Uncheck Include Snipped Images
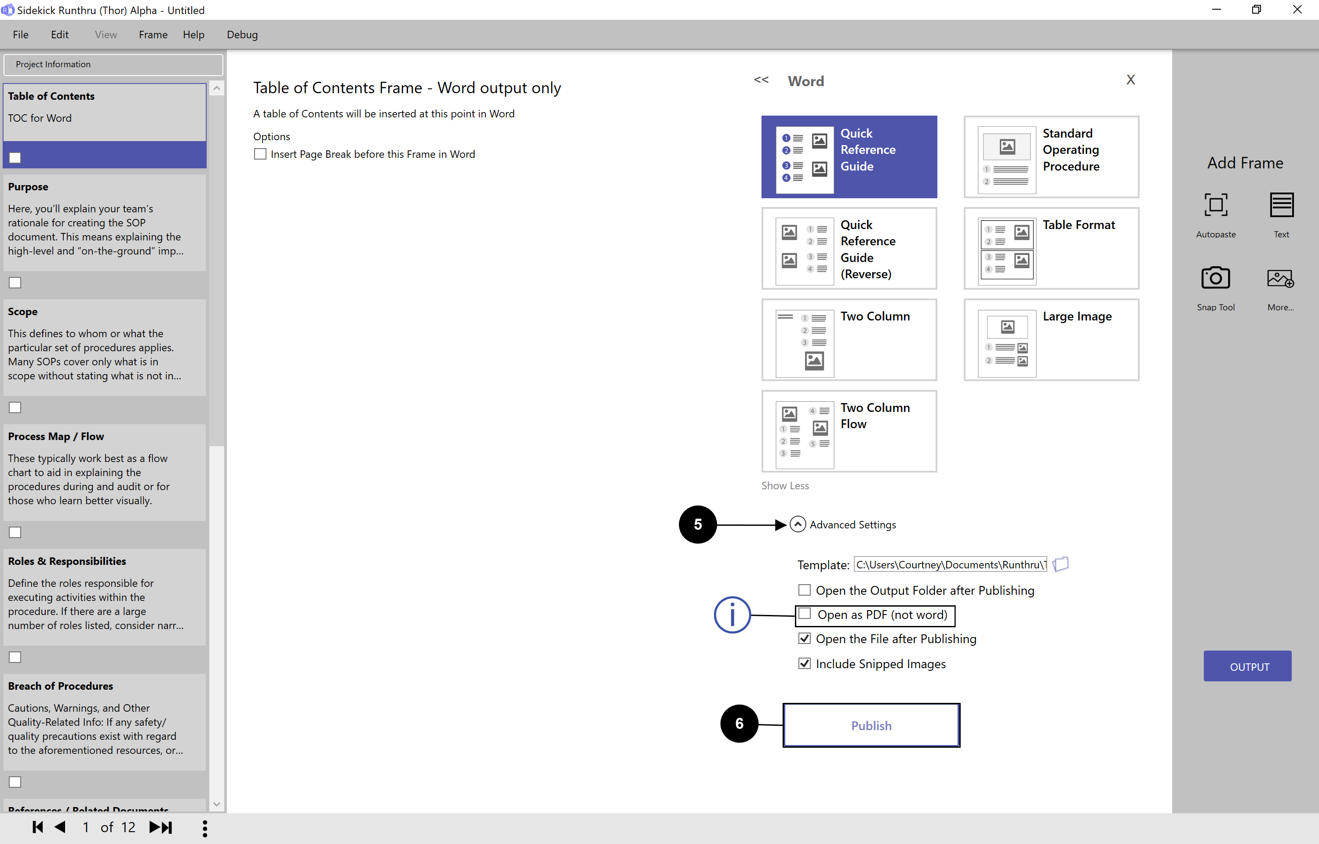 click(x=805, y=663)
